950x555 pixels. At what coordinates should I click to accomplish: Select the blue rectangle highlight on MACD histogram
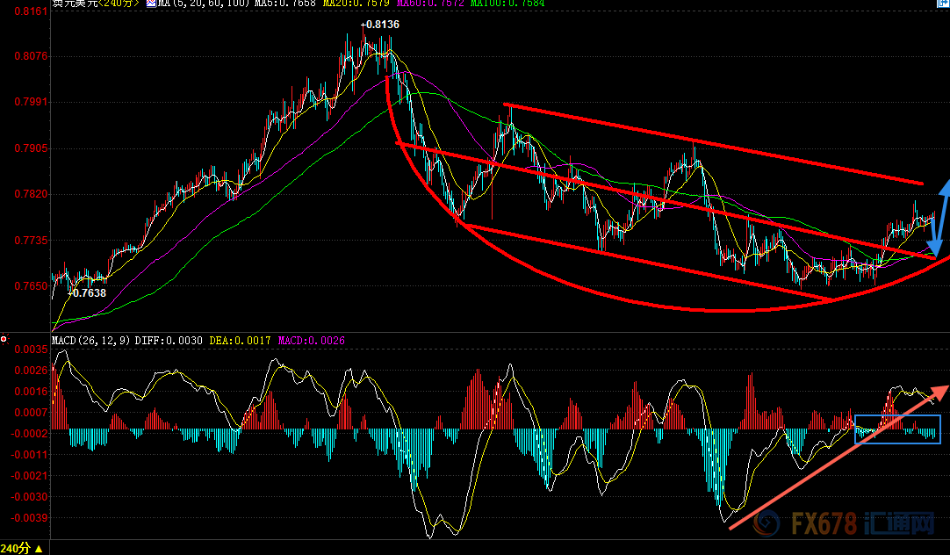(x=896, y=429)
